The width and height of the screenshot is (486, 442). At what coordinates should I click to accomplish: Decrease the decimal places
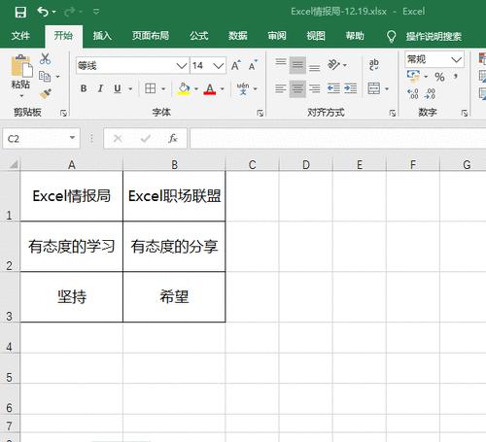tap(430, 94)
